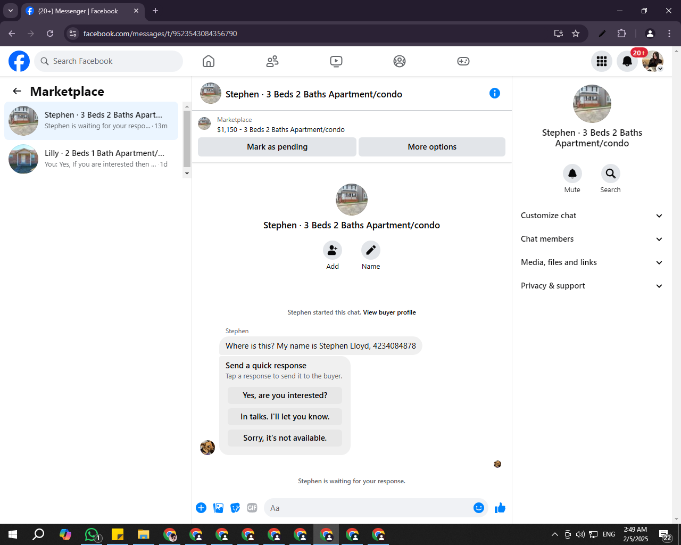The image size is (681, 545).
Task: Click Stephen's message with phone number
Action: (x=321, y=346)
